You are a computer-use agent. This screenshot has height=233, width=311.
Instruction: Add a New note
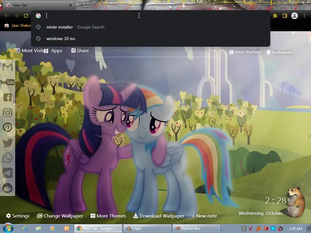204,216
